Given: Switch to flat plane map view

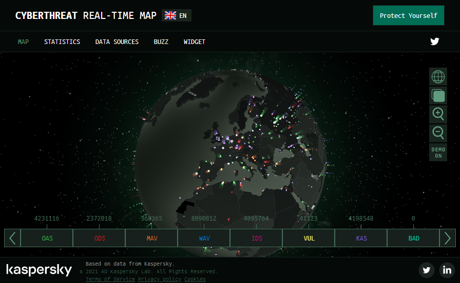Looking at the screenshot, I should [x=438, y=96].
